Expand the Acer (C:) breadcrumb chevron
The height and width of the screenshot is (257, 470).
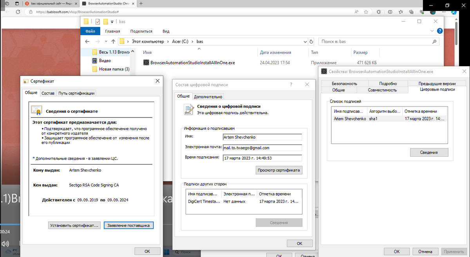[x=193, y=41]
